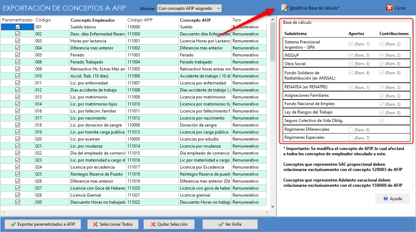The image size is (416, 232).
Task: Select the Licencia Gremial employer concept cell
Action: point(98,195)
